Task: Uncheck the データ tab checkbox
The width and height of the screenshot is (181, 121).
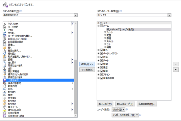Action: 101,60
